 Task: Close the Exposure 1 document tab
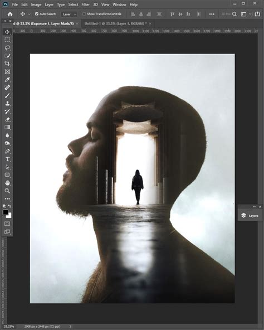(77, 23)
